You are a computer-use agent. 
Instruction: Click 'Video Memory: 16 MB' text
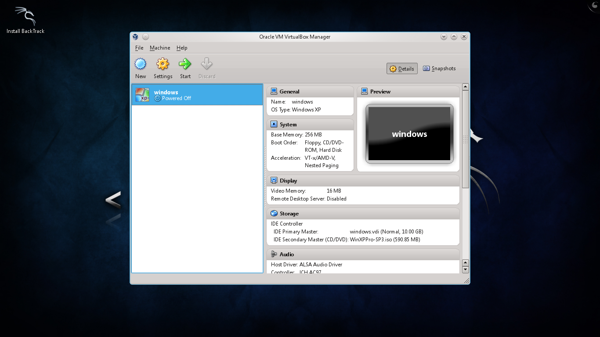[306, 191]
